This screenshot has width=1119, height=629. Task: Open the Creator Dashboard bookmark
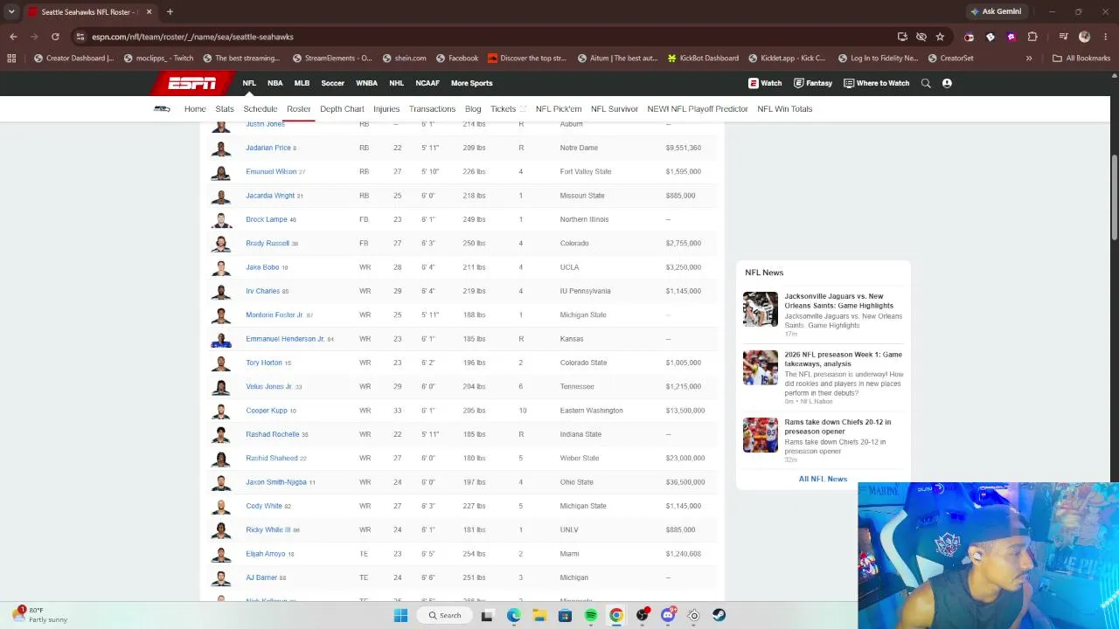click(74, 59)
